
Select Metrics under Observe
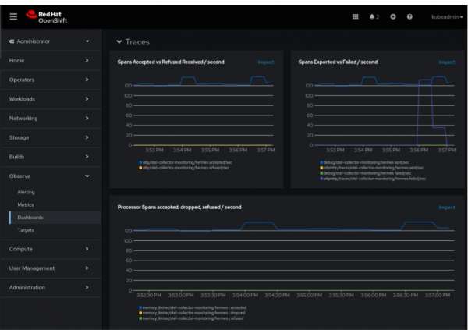[26, 205]
